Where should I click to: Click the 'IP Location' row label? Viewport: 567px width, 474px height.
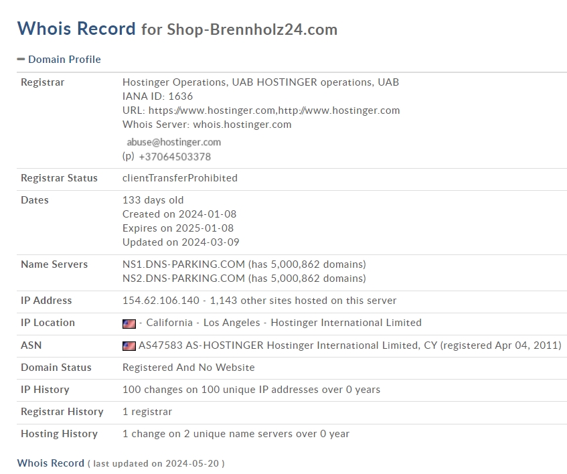48,323
